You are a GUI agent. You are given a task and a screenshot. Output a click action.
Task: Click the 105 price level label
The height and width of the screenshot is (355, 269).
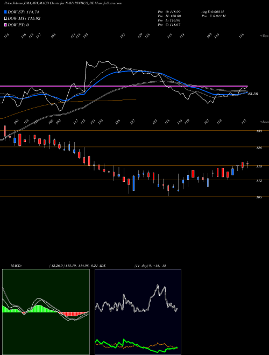point(259,197)
